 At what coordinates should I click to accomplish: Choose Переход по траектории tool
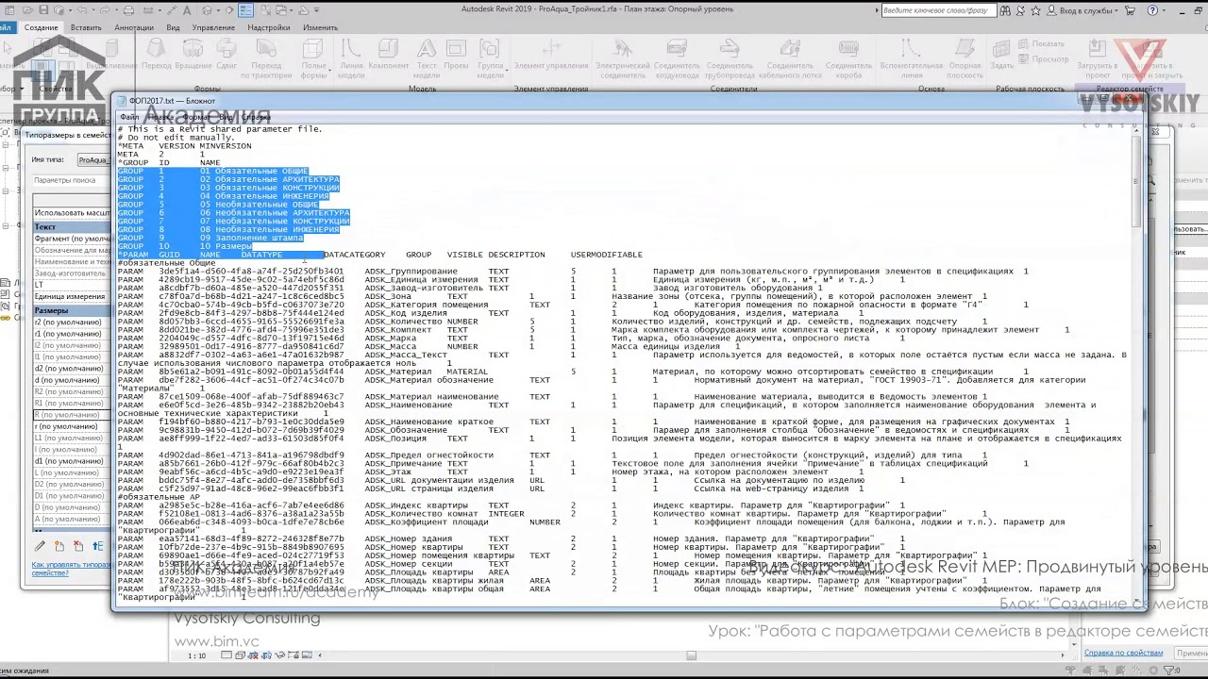click(x=266, y=60)
